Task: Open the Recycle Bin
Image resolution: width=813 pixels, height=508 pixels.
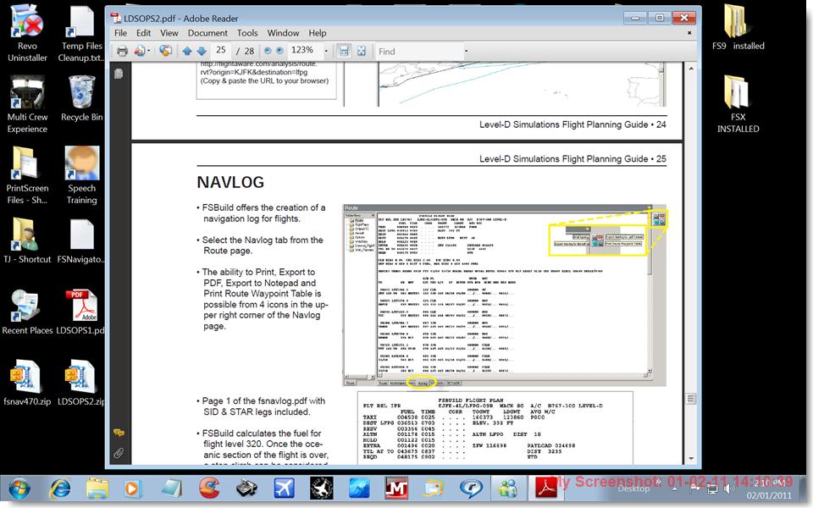Action: [81, 98]
